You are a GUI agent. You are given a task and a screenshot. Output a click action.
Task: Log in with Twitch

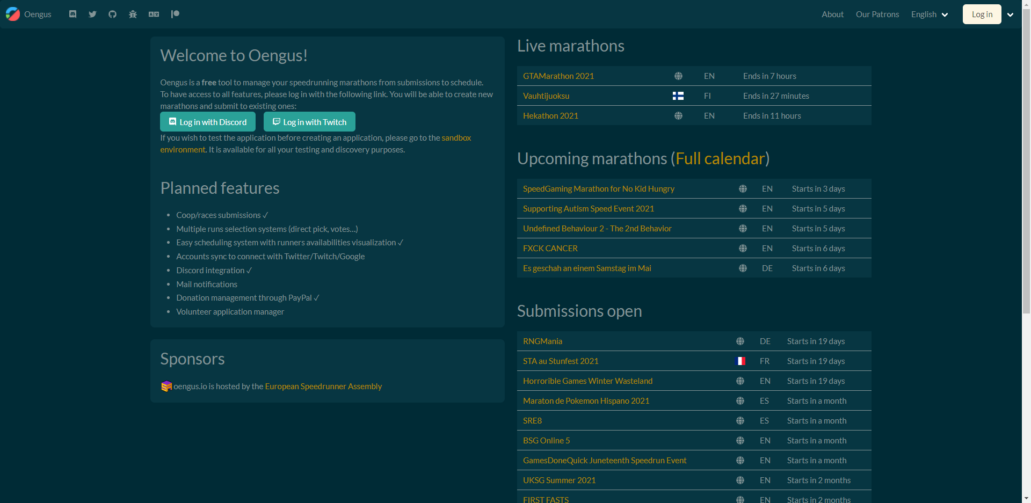[x=309, y=122]
